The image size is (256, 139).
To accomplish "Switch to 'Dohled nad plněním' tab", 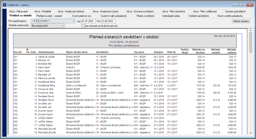I will 199,16.
